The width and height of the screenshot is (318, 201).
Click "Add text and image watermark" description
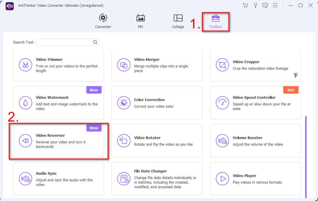(67, 106)
